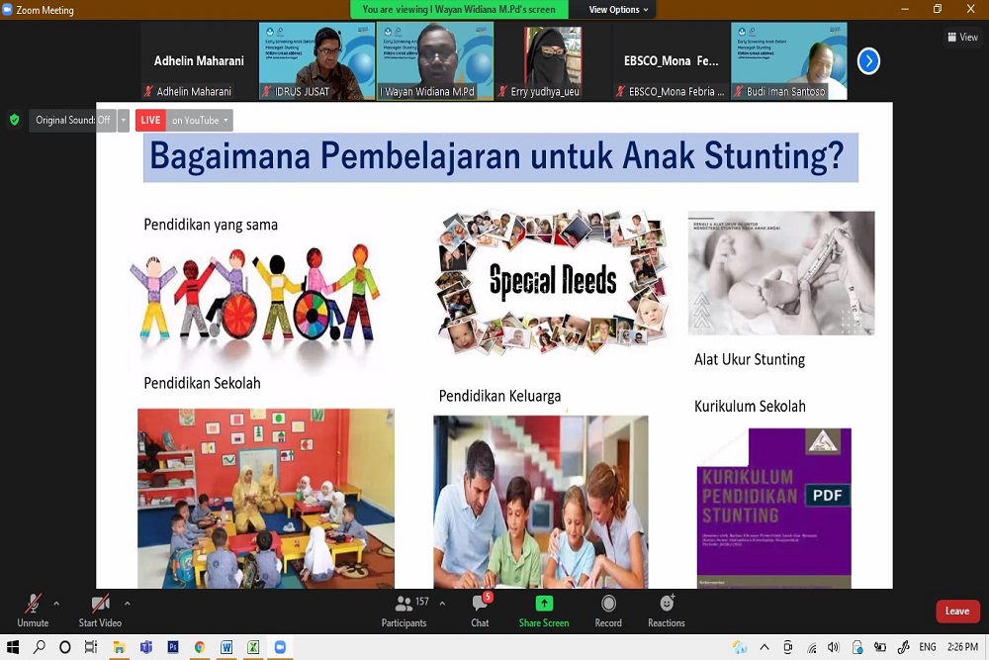Switch to Zoom from the taskbar
Screen dimensions: 989x660
click(280, 647)
